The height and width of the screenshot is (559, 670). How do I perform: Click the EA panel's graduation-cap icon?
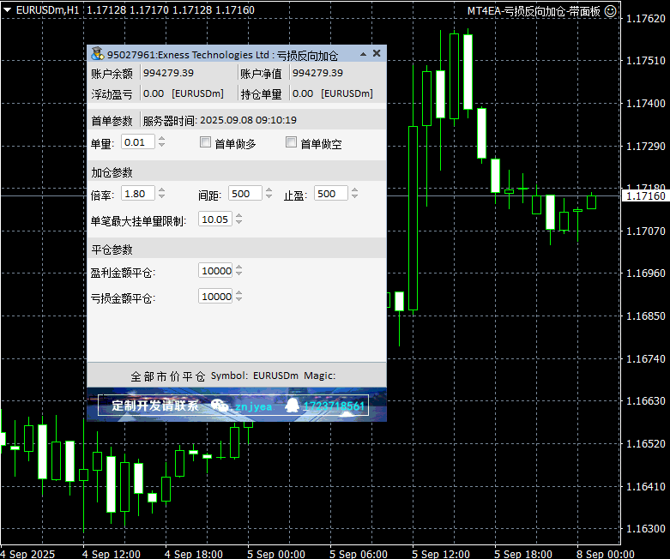(x=97, y=54)
